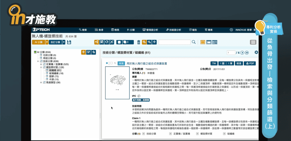291x141 pixels.
Task: Open the 自訂分類 dropdown arrow
Action: pyautogui.click(x=64, y=42)
